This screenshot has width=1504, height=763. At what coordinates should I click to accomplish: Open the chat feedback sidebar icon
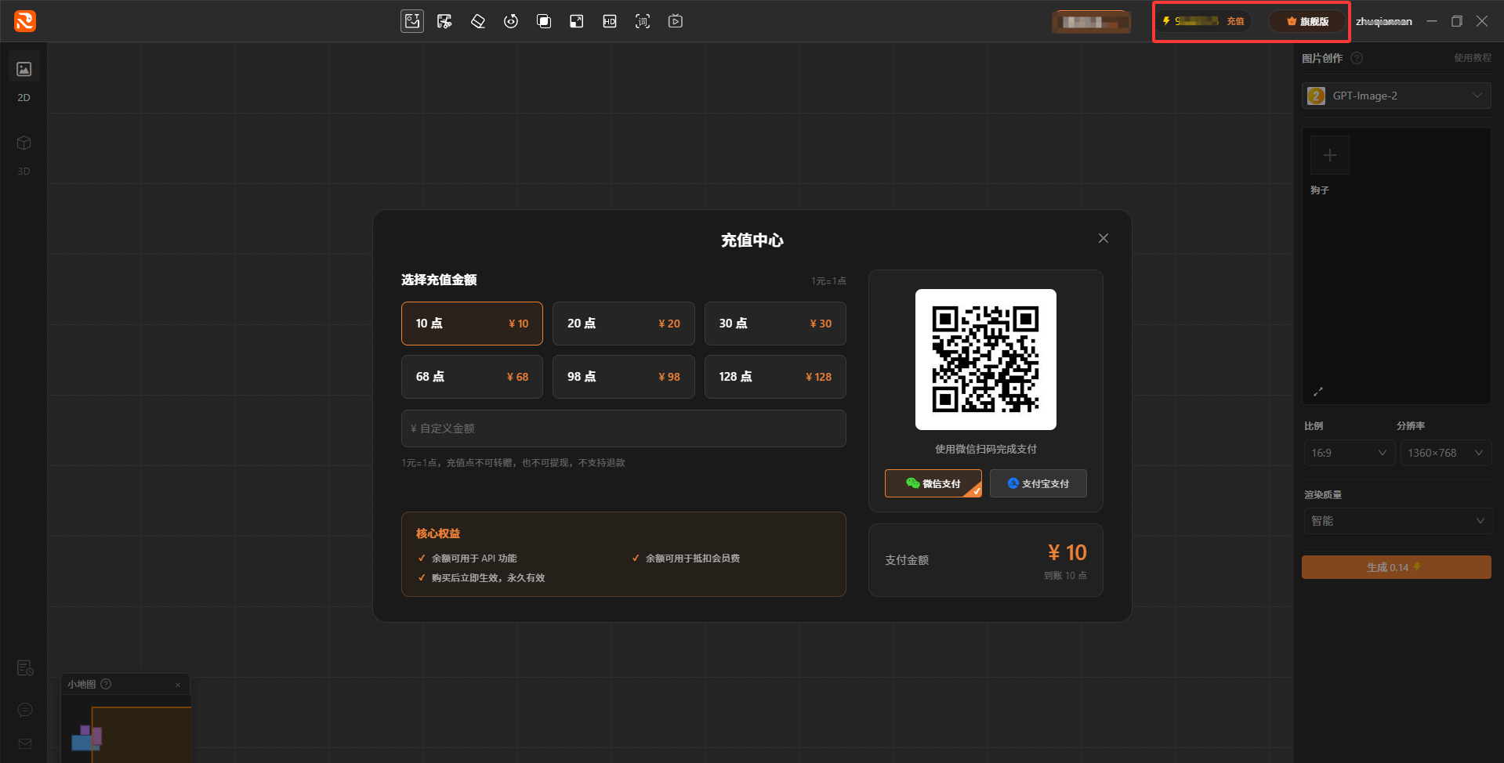click(25, 710)
